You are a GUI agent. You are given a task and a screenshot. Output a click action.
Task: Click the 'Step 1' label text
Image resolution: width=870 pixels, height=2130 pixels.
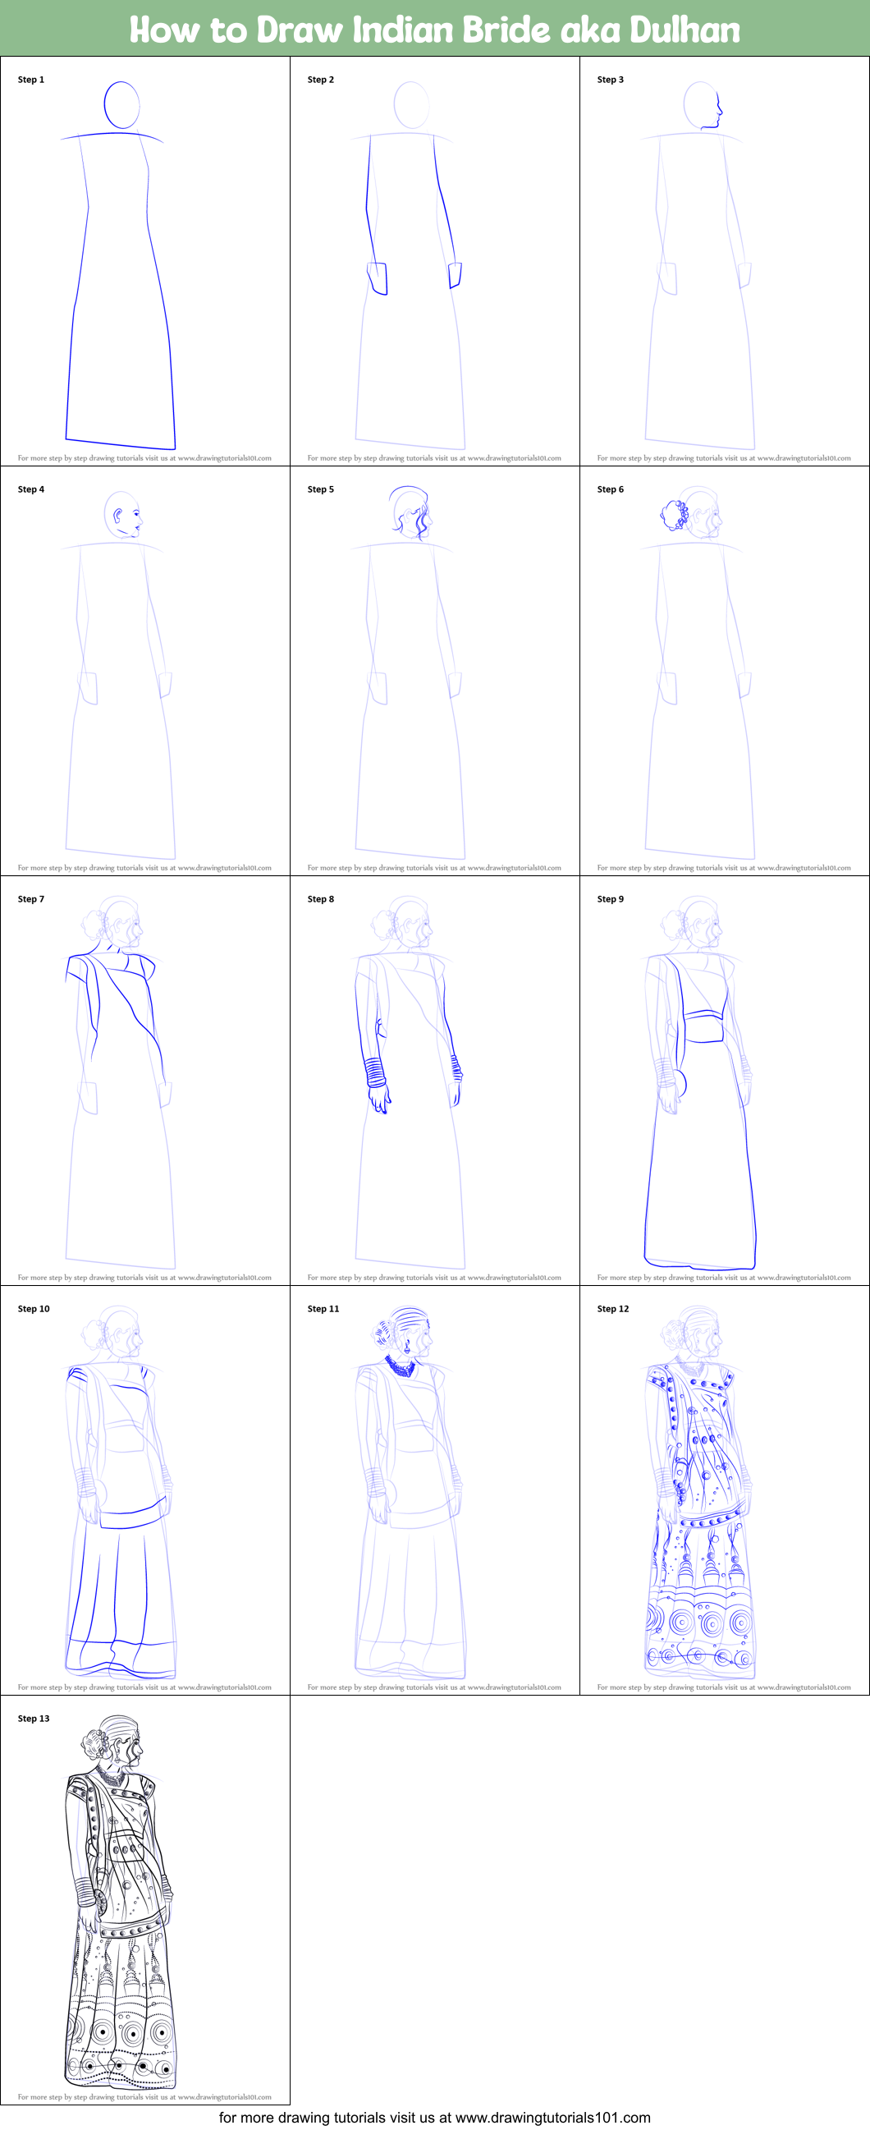pyautogui.click(x=31, y=80)
